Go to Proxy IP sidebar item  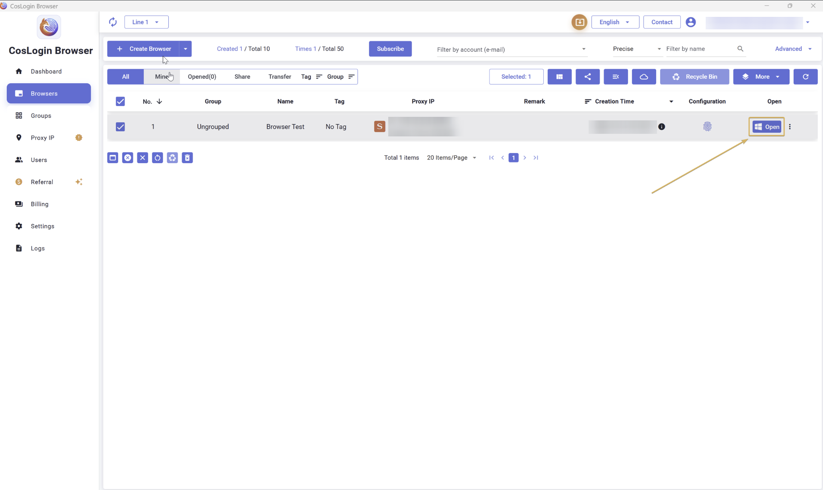[49, 138]
